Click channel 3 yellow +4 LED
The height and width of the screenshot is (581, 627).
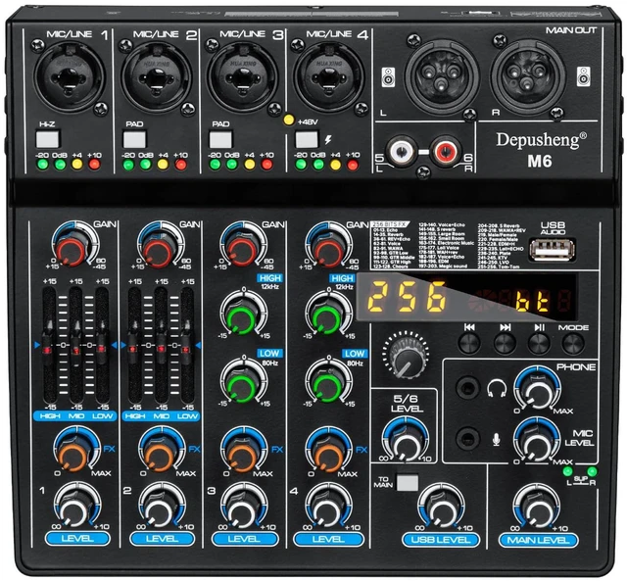click(249, 165)
